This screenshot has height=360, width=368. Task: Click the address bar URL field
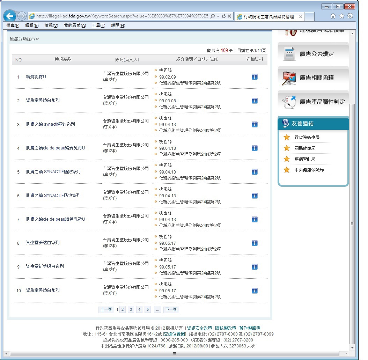coord(122,16)
